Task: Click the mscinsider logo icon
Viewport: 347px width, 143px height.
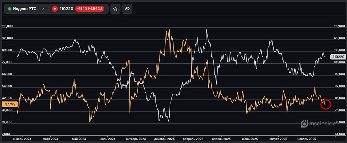Action: (x=305, y=123)
